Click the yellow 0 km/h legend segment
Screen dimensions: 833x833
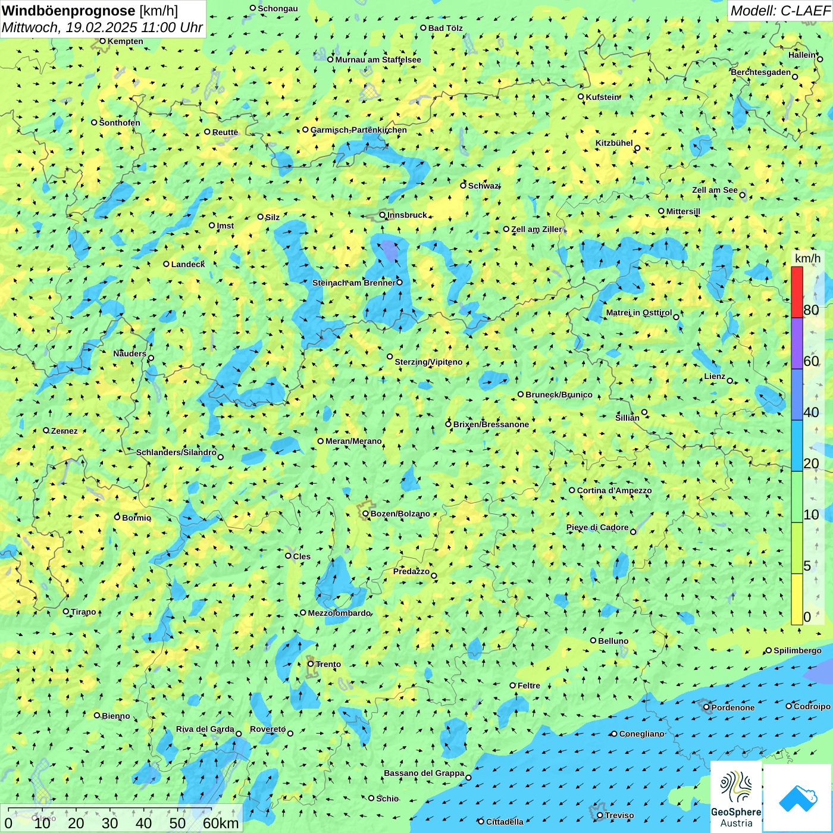click(x=797, y=599)
